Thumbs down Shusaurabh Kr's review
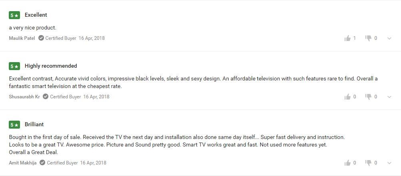Screen dimensions: 401x176 pyautogui.click(x=368, y=97)
